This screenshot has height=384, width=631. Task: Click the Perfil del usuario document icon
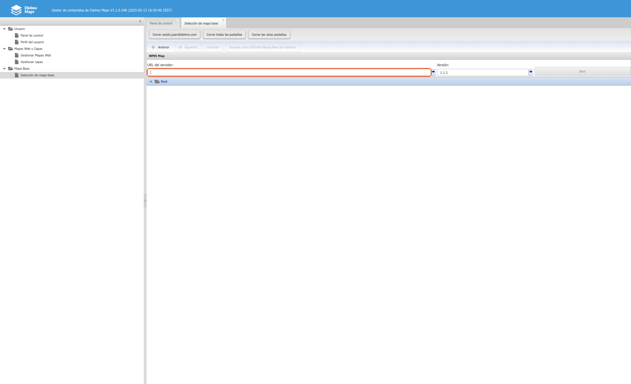pos(17,42)
